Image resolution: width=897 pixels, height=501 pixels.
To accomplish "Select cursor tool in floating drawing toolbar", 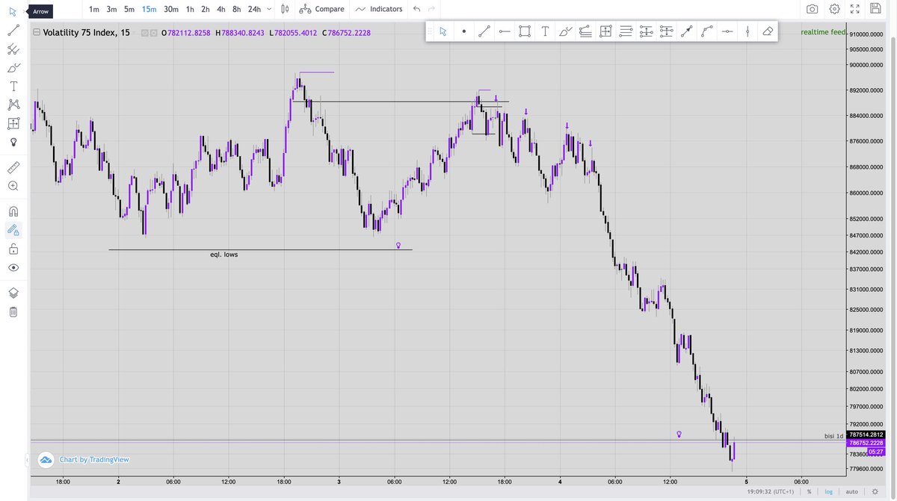I will pos(443,31).
